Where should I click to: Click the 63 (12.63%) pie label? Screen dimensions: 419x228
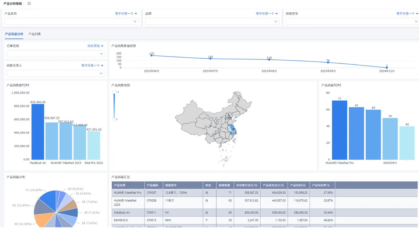tap(21, 205)
